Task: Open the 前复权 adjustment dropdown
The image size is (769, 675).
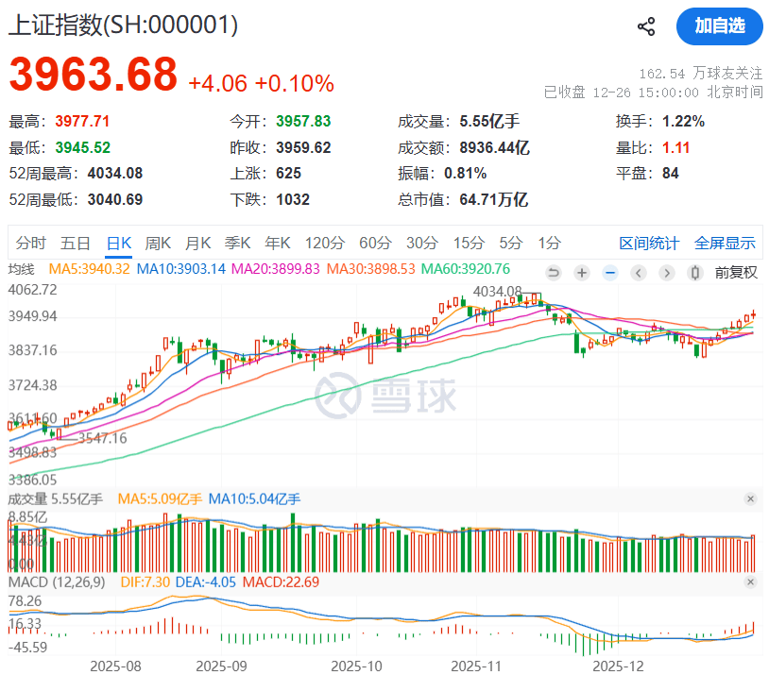Action: click(x=736, y=273)
